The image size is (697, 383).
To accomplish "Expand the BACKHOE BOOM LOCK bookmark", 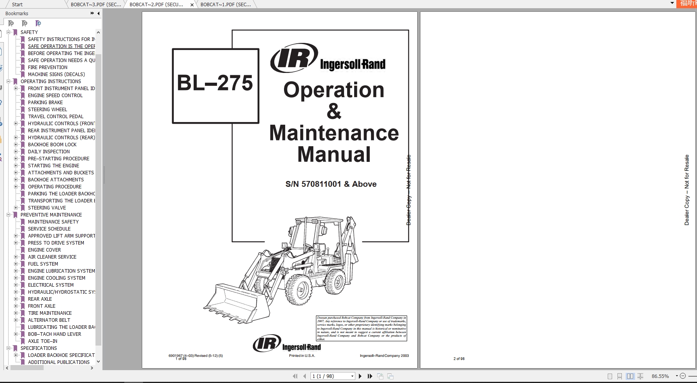I will 15,144.
